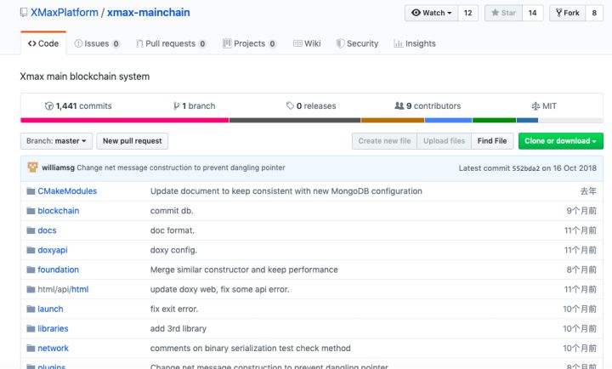Screen dimensions: 612x369
Task: Click the doxyapi folder icon
Action: (31, 250)
